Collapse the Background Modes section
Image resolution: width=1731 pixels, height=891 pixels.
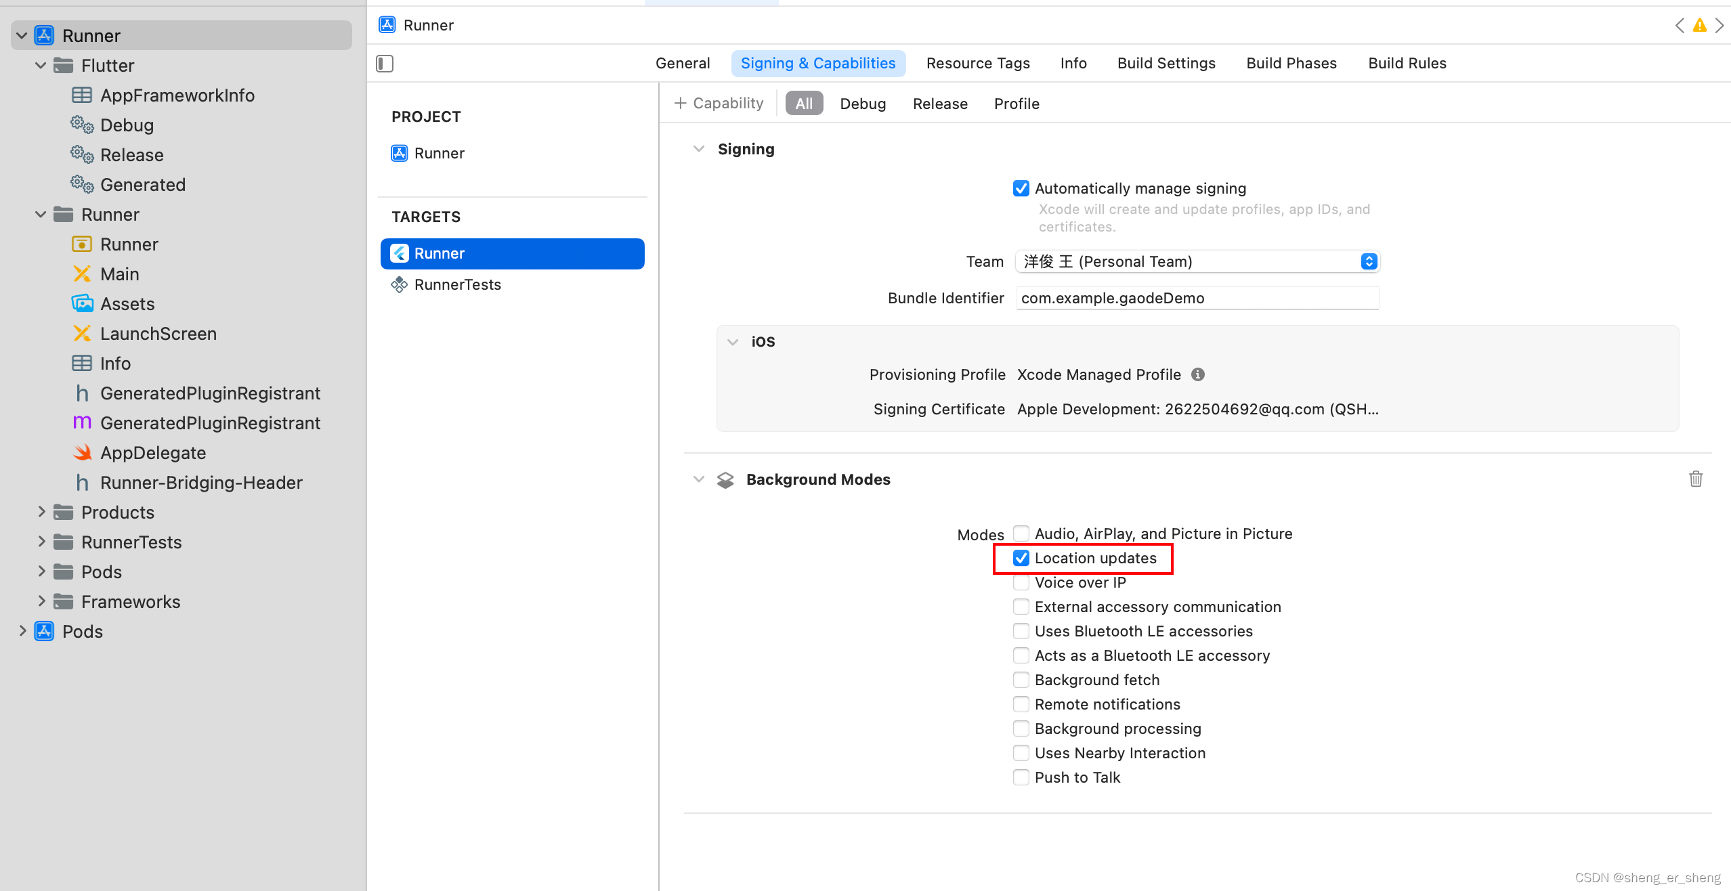(x=699, y=479)
